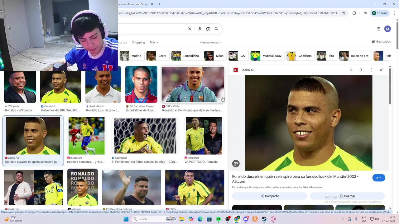Viewport: 399px width, 224px height.
Task: Save image with Guardar button
Action: pyautogui.click(x=347, y=196)
